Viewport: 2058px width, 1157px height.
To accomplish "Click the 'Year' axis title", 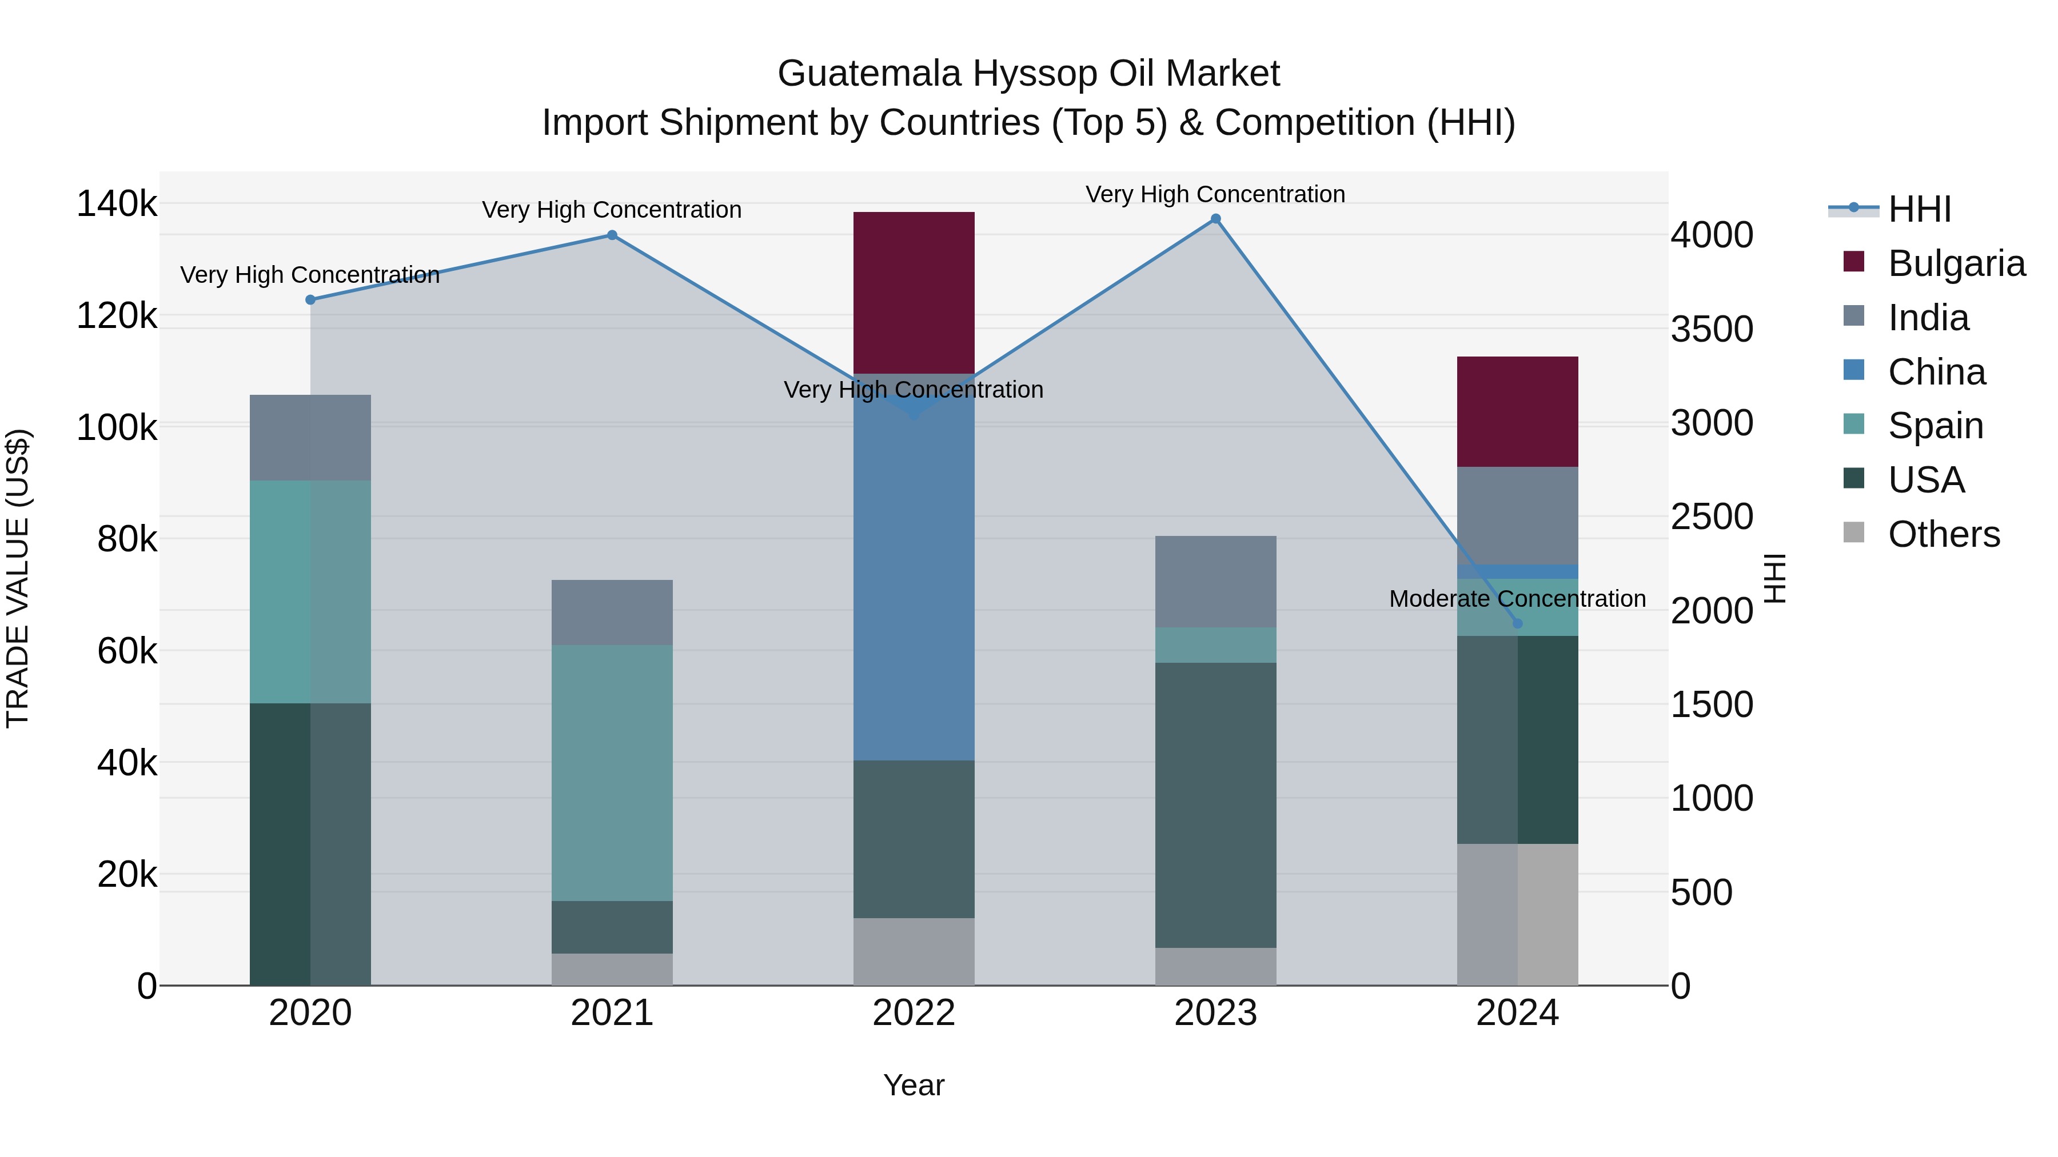I will (x=914, y=1086).
